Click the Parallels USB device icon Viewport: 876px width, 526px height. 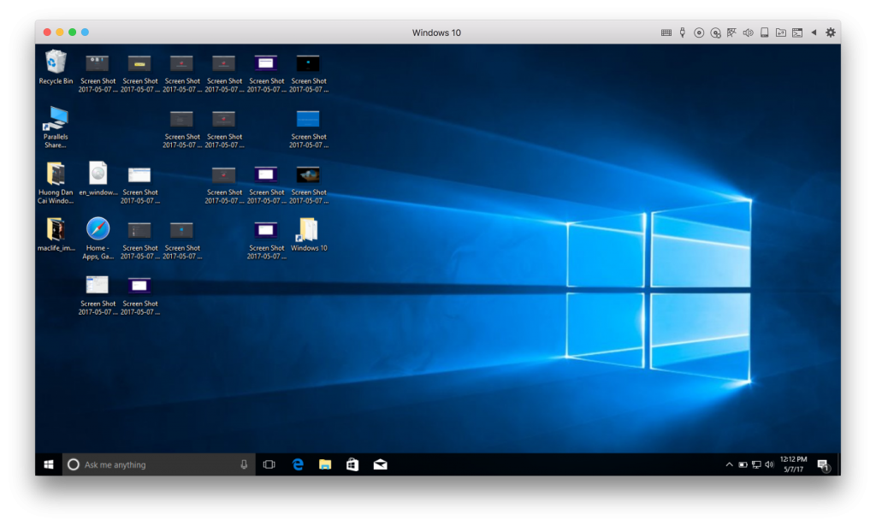pos(682,32)
